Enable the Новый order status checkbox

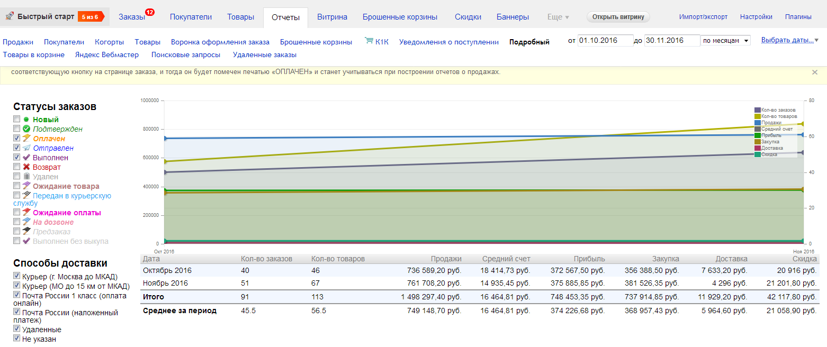click(17, 120)
